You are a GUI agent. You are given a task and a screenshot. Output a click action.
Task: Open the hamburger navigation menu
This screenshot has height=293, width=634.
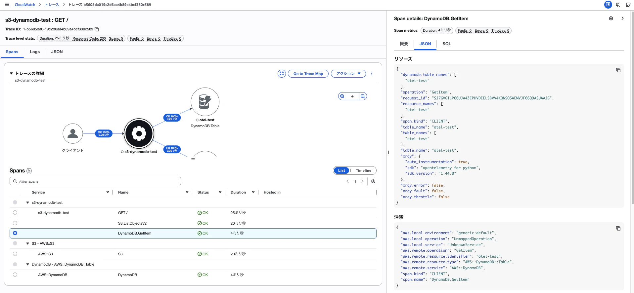7,5
